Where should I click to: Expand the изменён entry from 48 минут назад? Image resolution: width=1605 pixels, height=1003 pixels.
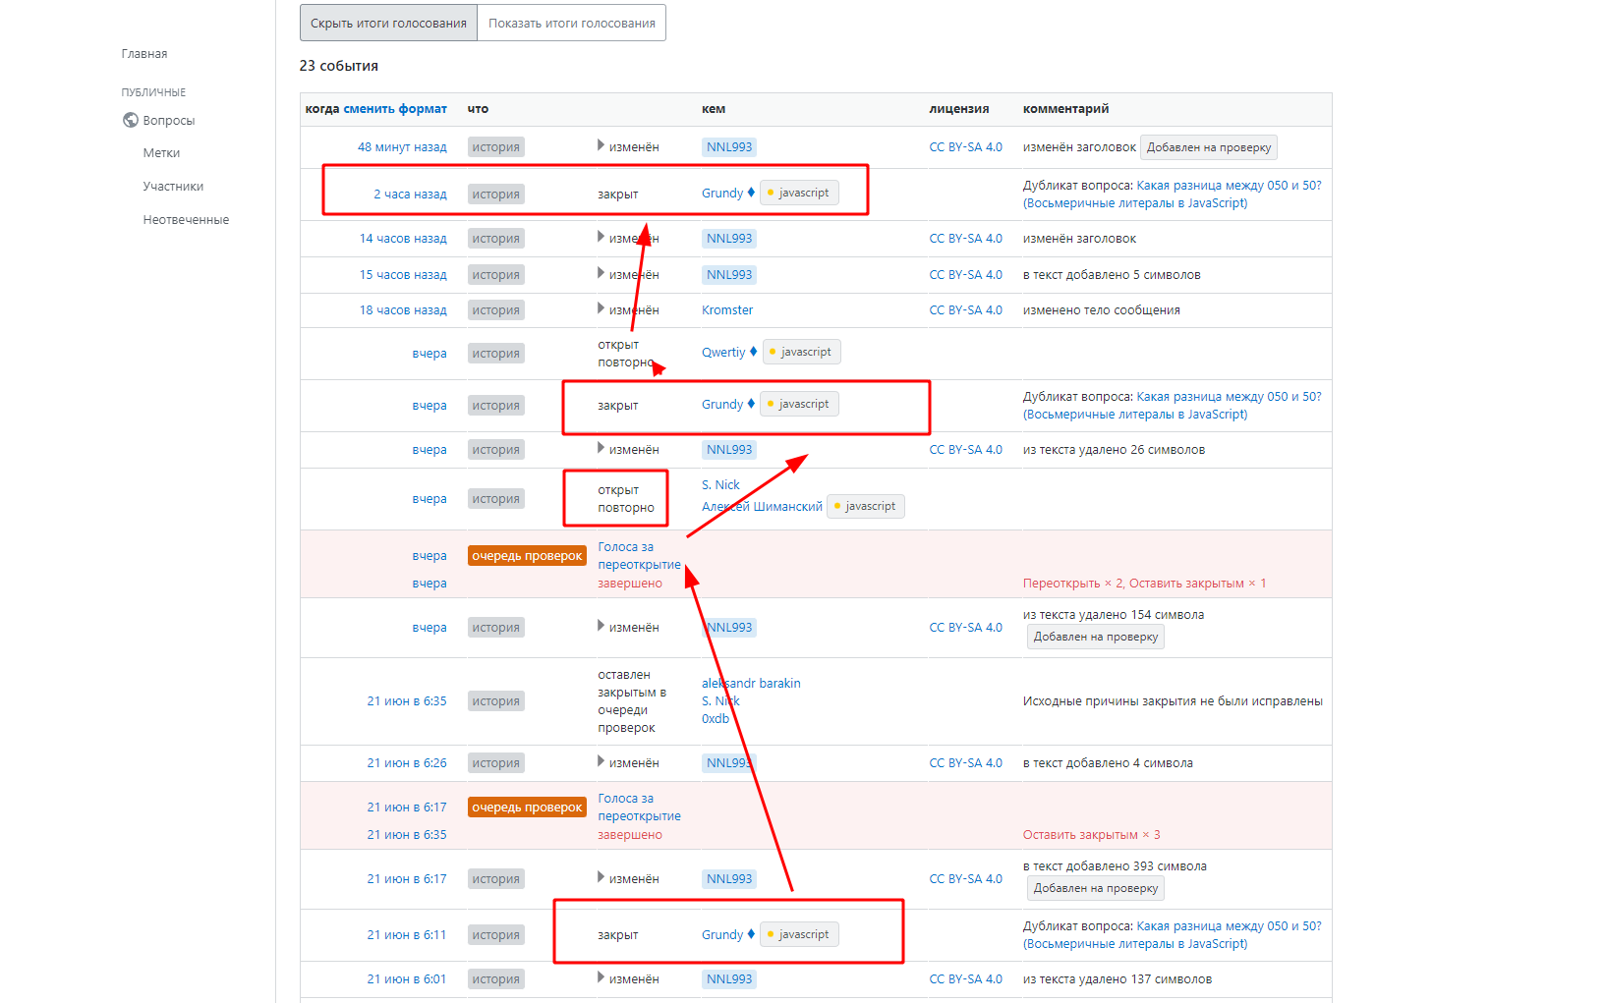tap(601, 145)
